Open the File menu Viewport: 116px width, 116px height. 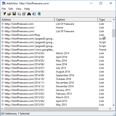pyautogui.click(x=4, y=9)
